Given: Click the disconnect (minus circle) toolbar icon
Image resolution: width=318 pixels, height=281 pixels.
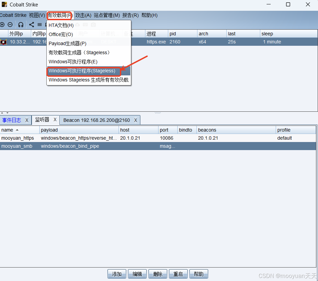Looking at the screenshot, I should pyautogui.click(x=10, y=25).
